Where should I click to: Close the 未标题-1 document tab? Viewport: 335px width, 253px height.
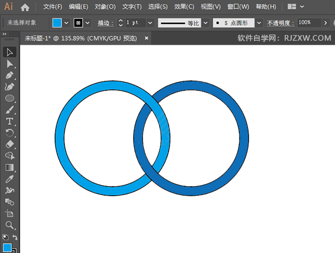[x=146, y=38]
